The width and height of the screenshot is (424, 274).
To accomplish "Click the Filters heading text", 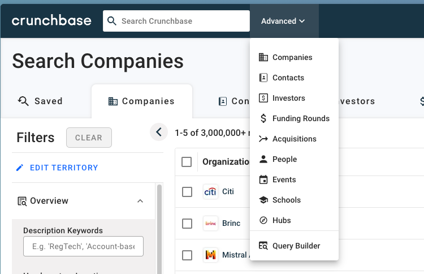I will pyautogui.click(x=36, y=138).
